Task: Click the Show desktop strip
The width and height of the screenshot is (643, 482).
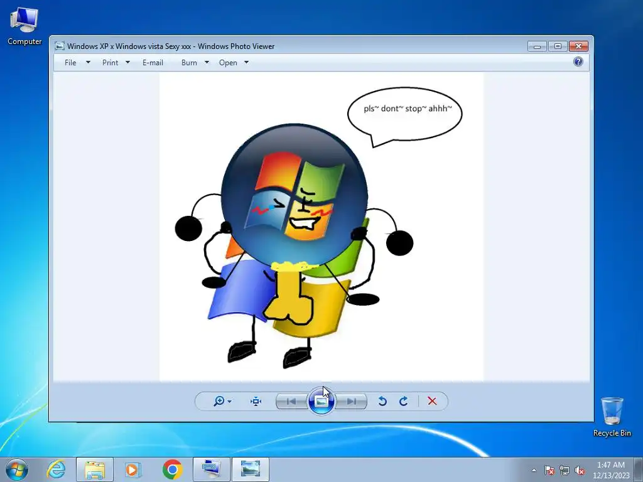Action: pyautogui.click(x=639, y=469)
